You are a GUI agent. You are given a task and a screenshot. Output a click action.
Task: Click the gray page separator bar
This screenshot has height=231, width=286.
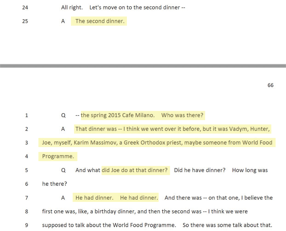point(143,66)
